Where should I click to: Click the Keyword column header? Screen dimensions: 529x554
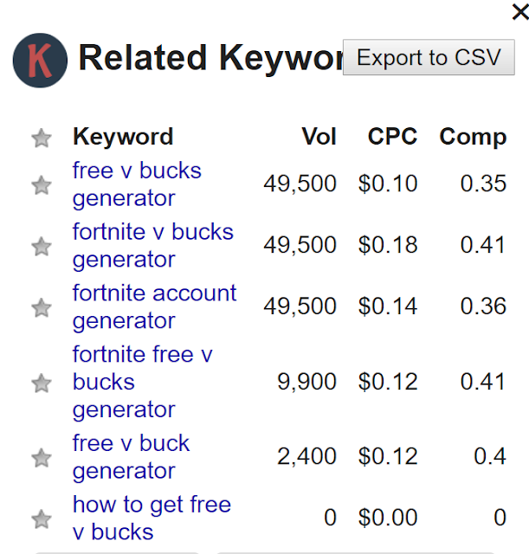[x=123, y=137]
